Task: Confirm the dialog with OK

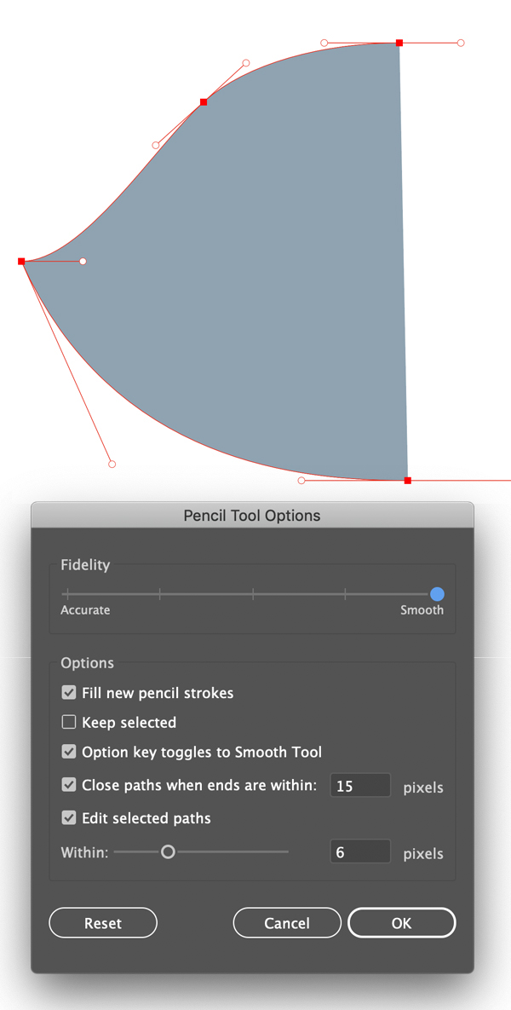Action: click(x=402, y=923)
